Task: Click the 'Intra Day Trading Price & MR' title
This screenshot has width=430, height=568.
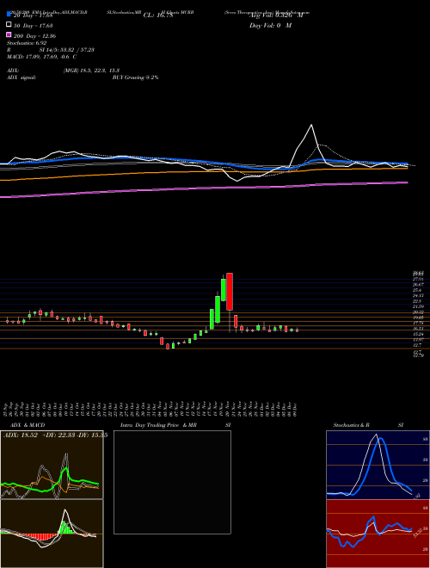Action: pyautogui.click(x=158, y=425)
